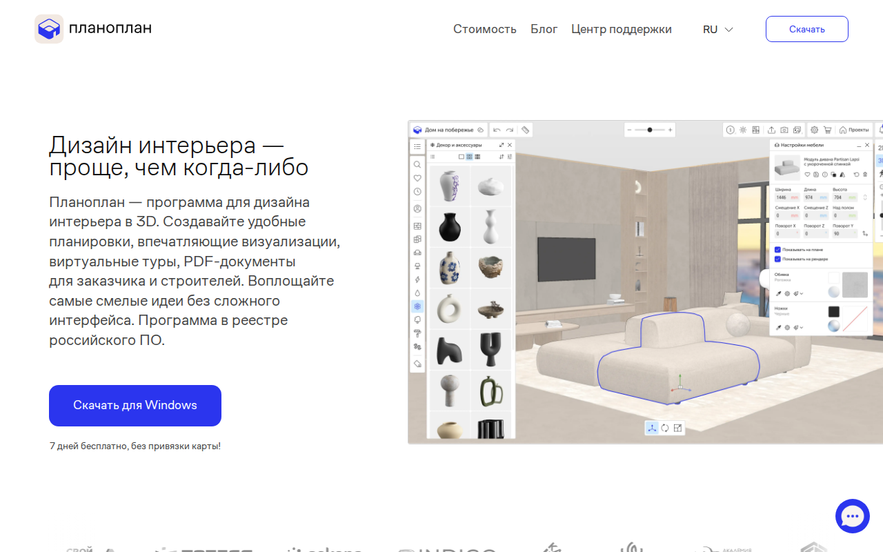Image resolution: width=883 pixels, height=552 pixels.
Task: Click the zoom slider minus button
Action: click(x=629, y=130)
